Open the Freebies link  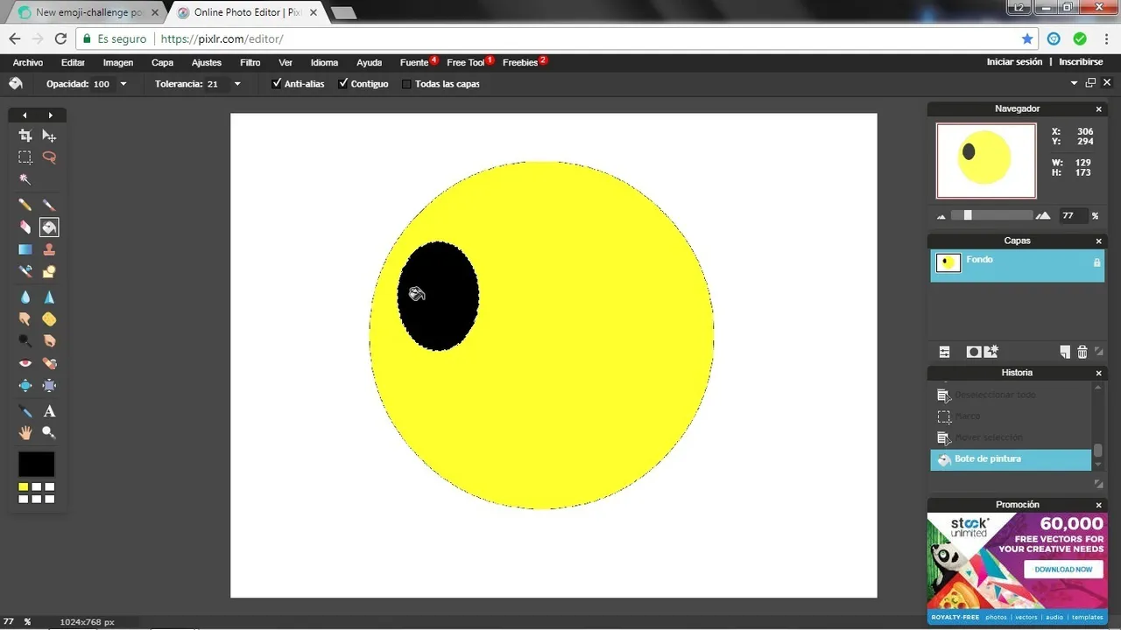tap(520, 62)
